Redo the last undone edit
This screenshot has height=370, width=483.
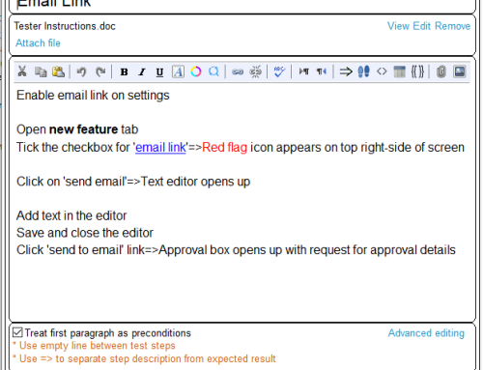pyautogui.click(x=100, y=71)
